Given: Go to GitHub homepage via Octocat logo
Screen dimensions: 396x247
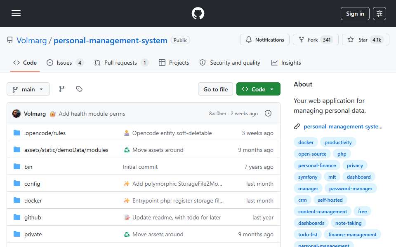Looking at the screenshot, I should tap(198, 13).
